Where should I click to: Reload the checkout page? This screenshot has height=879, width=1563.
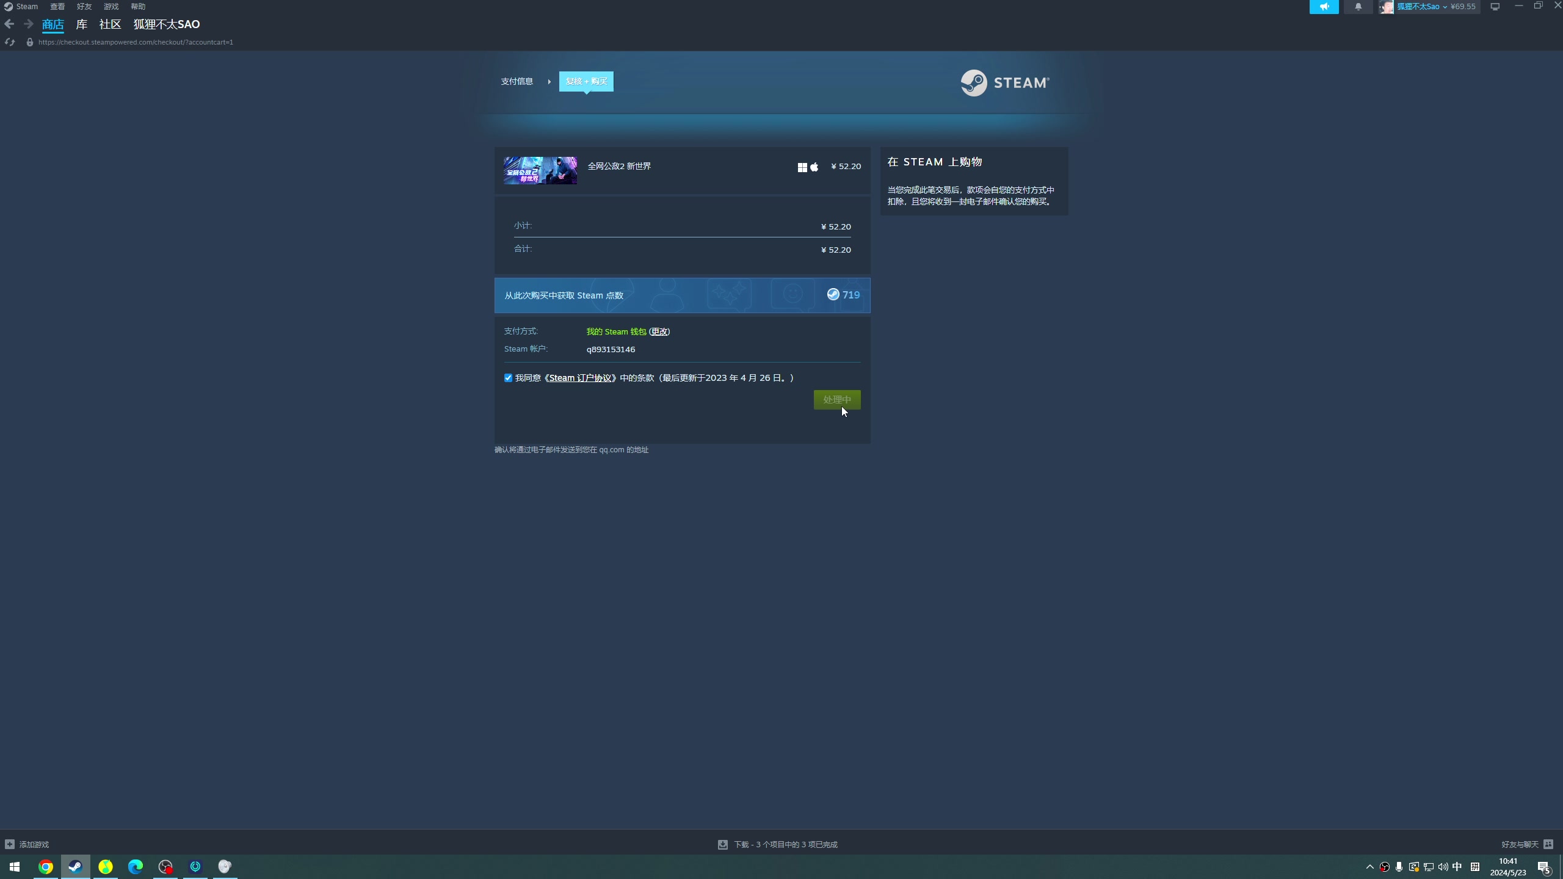point(9,42)
